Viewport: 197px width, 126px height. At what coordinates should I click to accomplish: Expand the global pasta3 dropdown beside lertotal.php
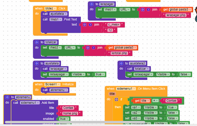(x=125, y=48)
